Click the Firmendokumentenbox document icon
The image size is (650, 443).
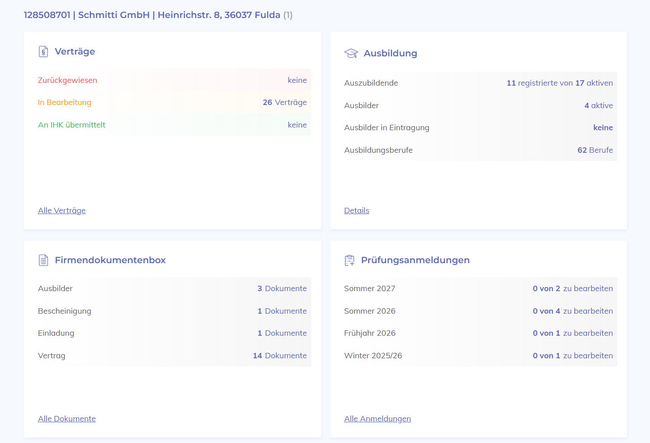click(43, 260)
